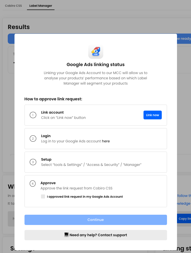This screenshot has height=253, width=191.
Task: Switch to the Cobiro CSS tab
Action: [x=13, y=6]
